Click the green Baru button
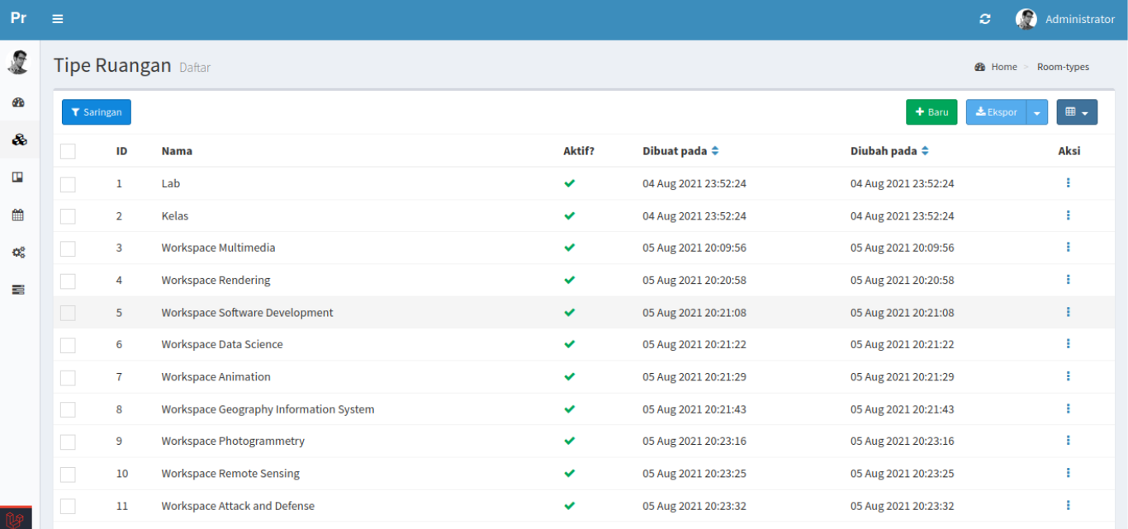This screenshot has width=1128, height=529. coord(931,112)
